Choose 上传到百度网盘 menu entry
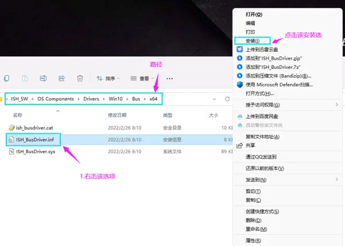This screenshot has height=246, width=345. click(262, 116)
